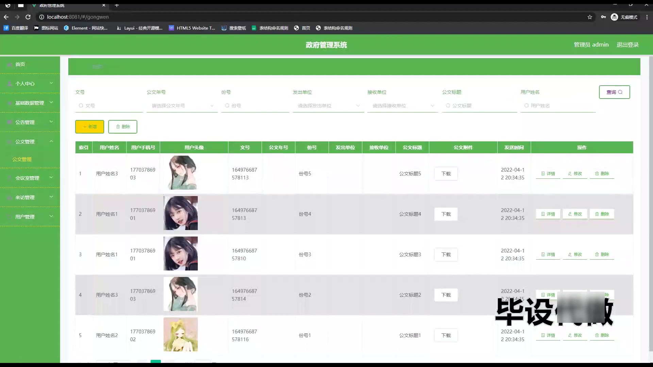
Task: Click browser reload page icon
Action: pos(28,17)
